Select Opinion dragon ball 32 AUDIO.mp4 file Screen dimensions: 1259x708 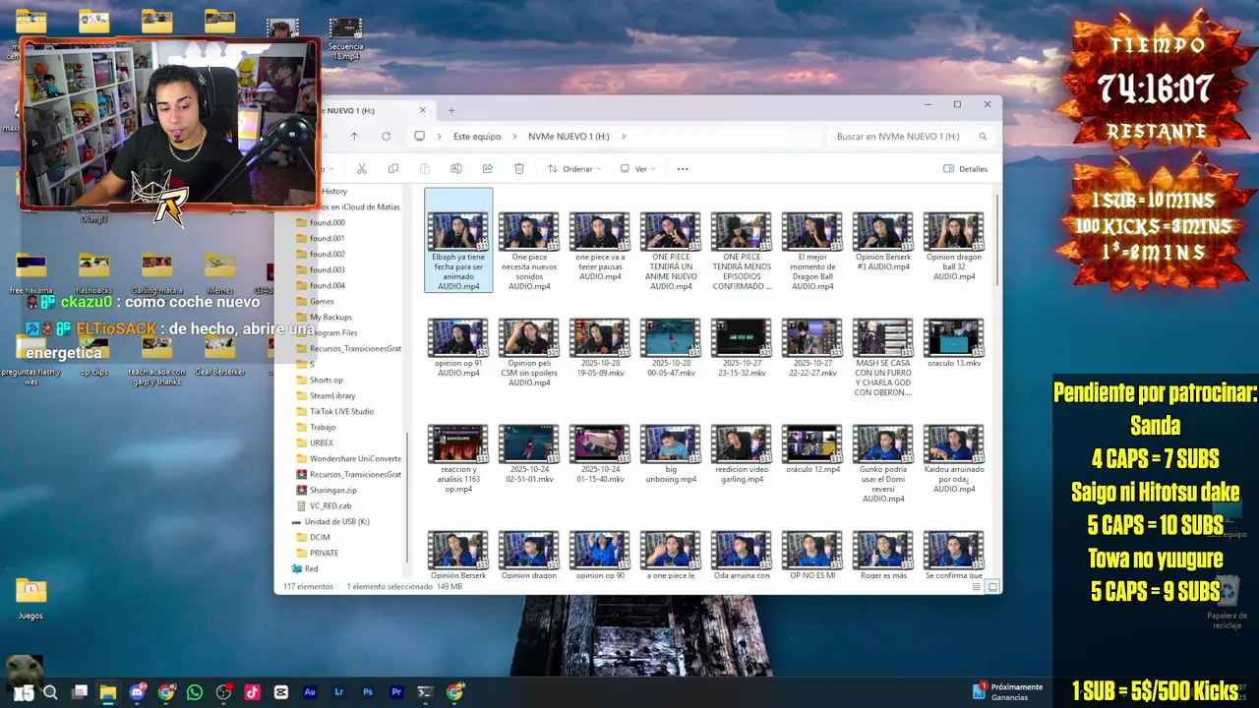953,246
